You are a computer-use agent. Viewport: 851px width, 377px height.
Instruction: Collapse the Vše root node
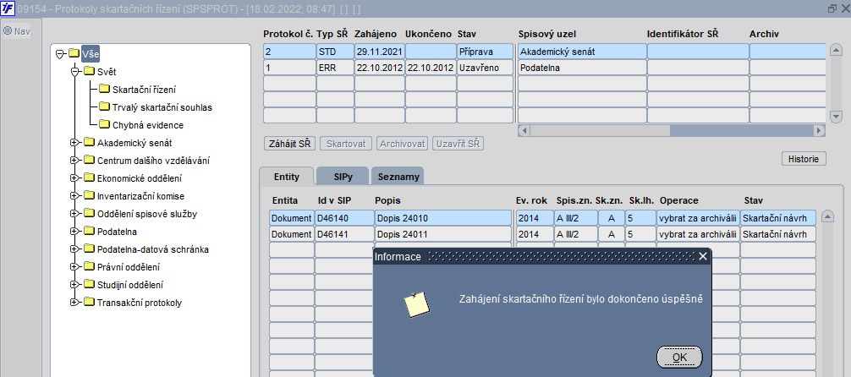(x=60, y=54)
